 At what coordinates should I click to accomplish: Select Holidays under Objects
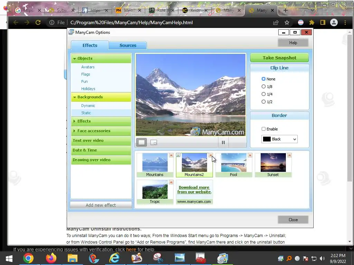click(x=88, y=89)
